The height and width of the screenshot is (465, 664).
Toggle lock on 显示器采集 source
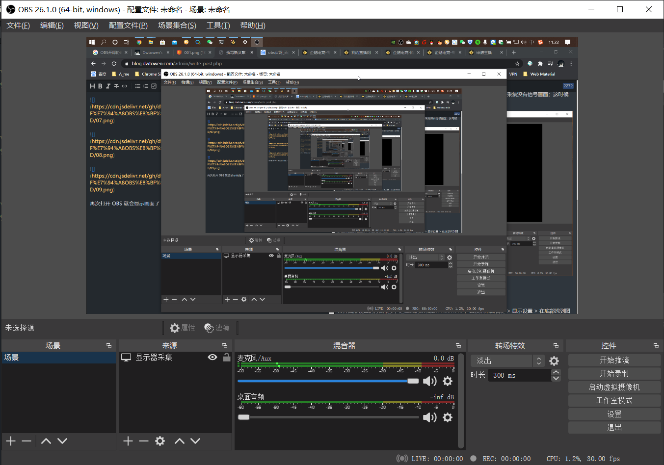click(x=226, y=357)
